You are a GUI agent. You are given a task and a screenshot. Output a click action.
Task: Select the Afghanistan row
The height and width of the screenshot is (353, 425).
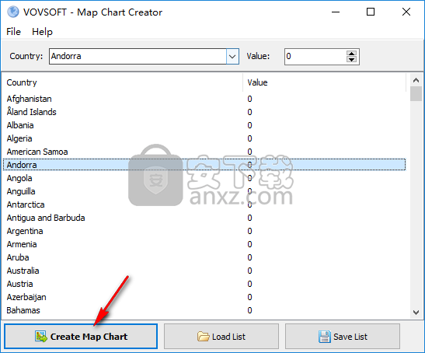(x=204, y=99)
